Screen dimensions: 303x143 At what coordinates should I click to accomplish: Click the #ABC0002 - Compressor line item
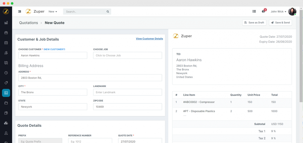tap(199, 102)
